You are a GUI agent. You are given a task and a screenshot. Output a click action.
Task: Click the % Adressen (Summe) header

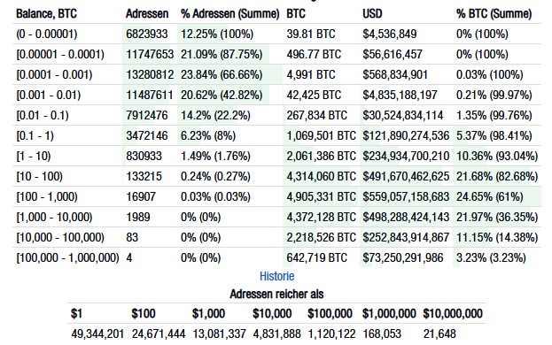(x=229, y=13)
